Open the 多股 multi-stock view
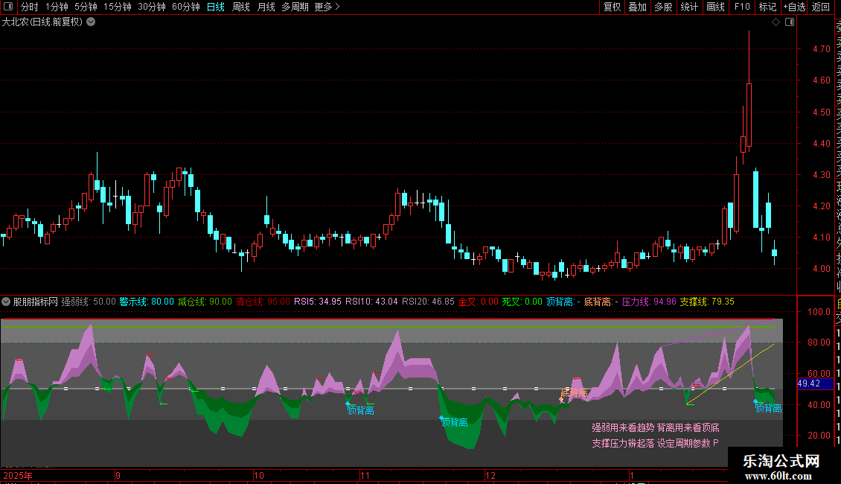Screen dimensions: 841x484 [663, 7]
